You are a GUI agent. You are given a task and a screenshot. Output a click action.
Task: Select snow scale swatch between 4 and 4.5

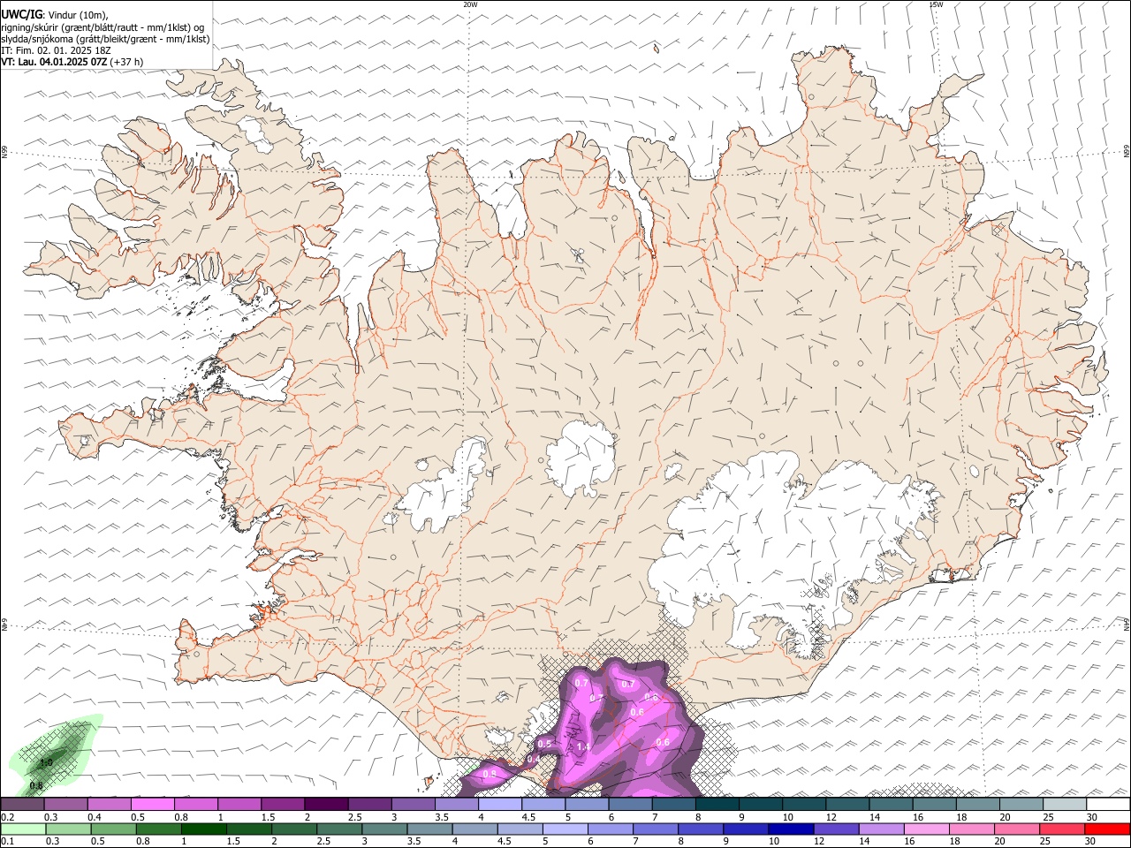point(500,805)
